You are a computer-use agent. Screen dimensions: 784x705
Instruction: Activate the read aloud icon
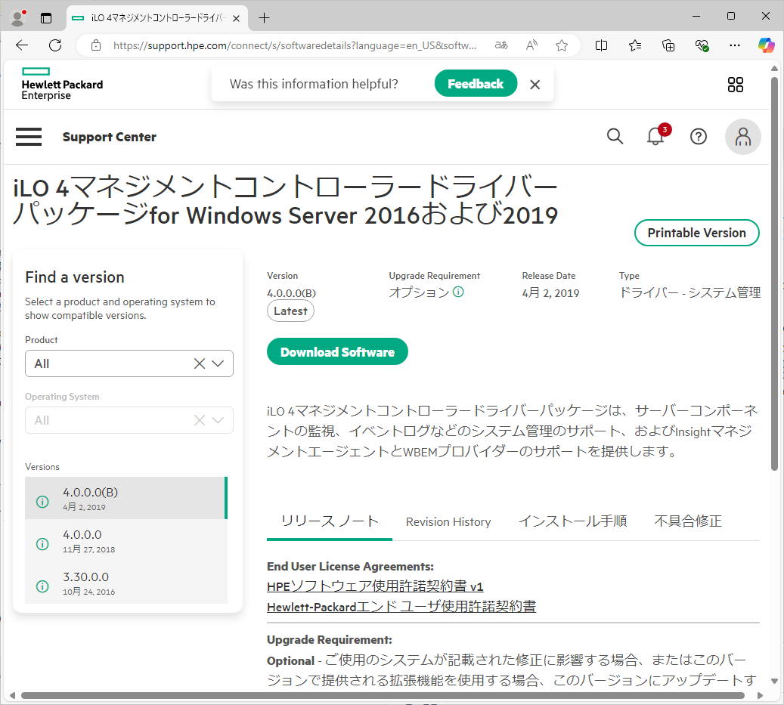pyautogui.click(x=531, y=45)
